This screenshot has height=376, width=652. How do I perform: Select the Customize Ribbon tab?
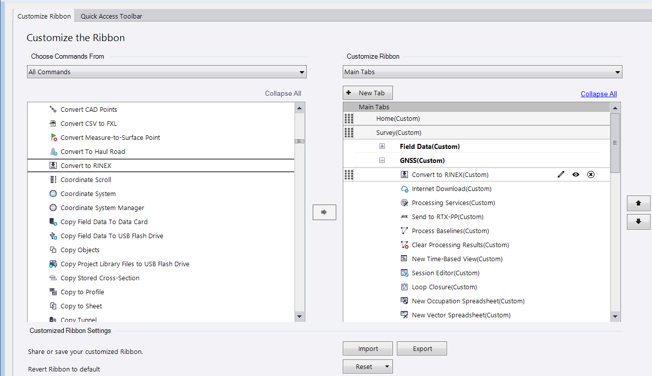coord(44,16)
